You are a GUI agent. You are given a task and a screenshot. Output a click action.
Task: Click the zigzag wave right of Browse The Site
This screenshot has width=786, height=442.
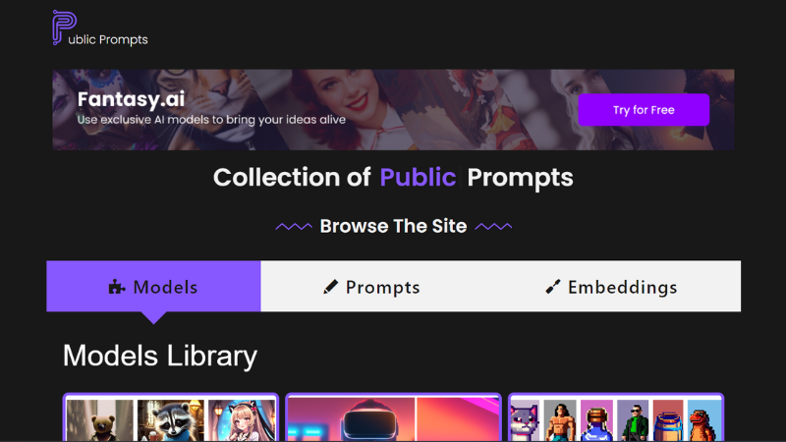pyautogui.click(x=493, y=227)
